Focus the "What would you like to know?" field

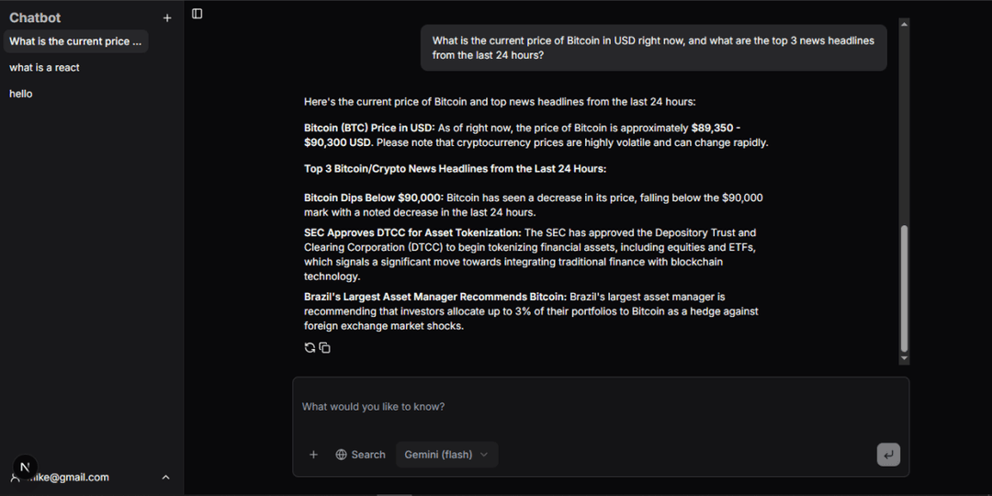click(588, 407)
